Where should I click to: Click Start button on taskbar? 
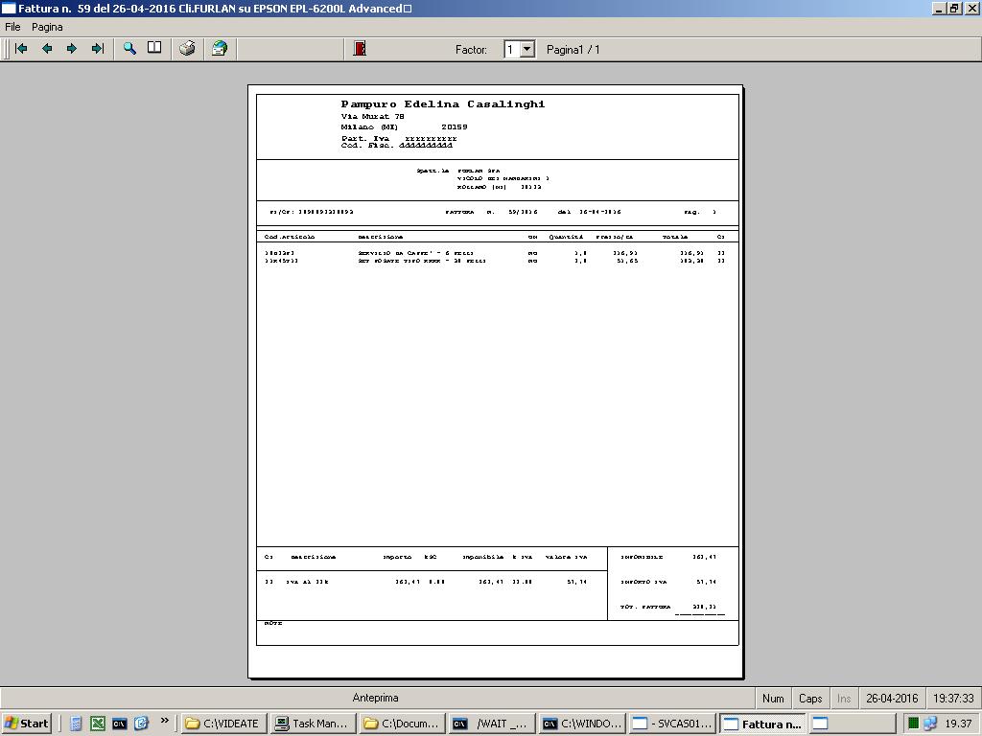pyautogui.click(x=27, y=724)
